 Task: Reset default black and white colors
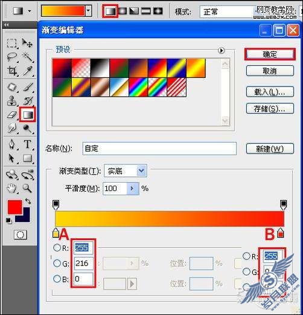point(8,221)
